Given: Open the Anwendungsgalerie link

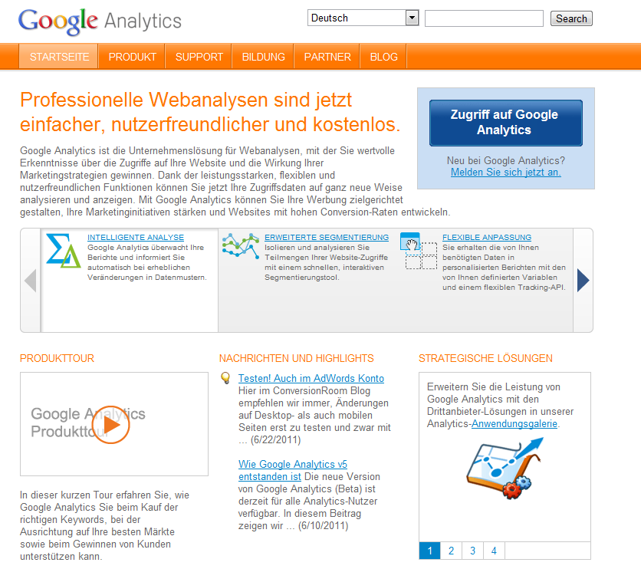Looking at the screenshot, I should pyautogui.click(x=514, y=423).
